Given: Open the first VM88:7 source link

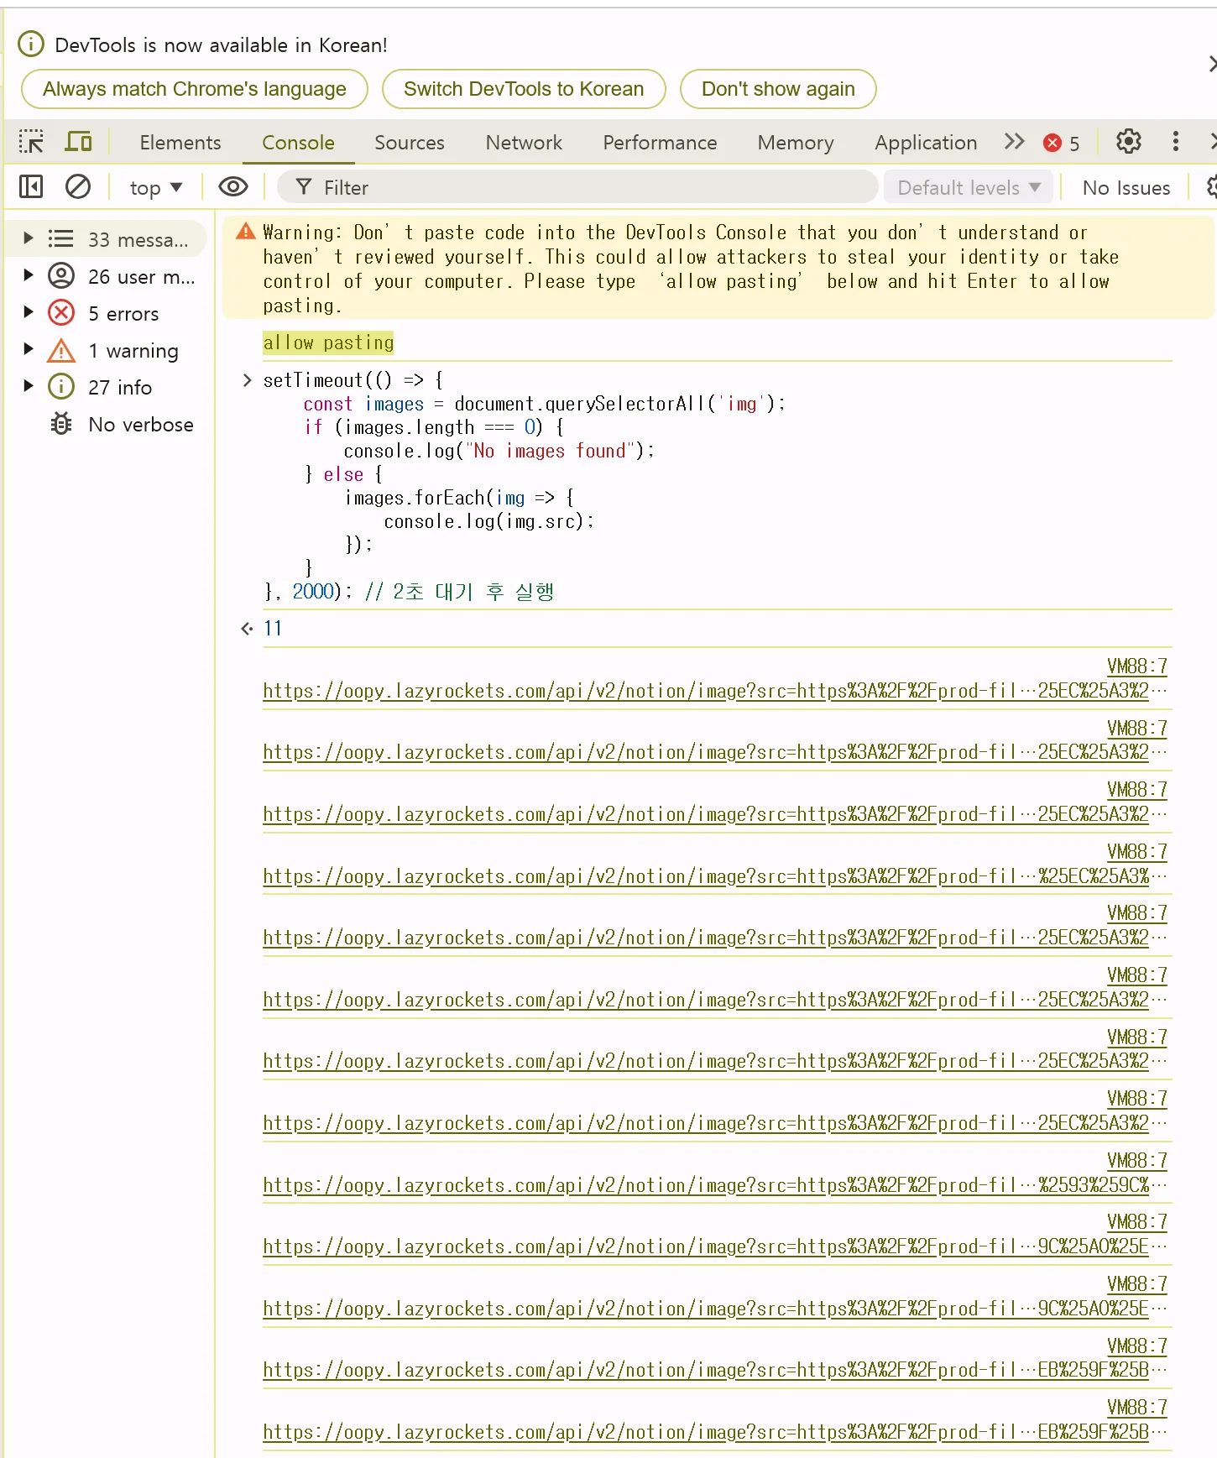Looking at the screenshot, I should (x=1136, y=666).
